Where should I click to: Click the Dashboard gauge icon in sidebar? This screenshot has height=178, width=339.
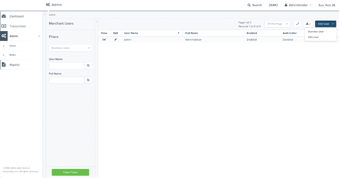(x=4, y=16)
